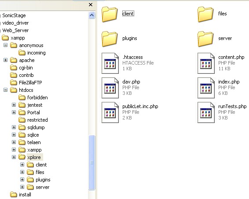
Task: Open the plugins folder icon in file pane
Action: pos(110,39)
